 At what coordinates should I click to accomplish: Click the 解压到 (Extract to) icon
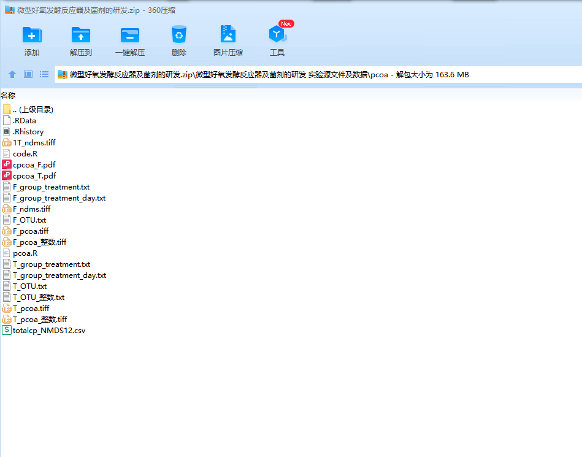pos(80,35)
